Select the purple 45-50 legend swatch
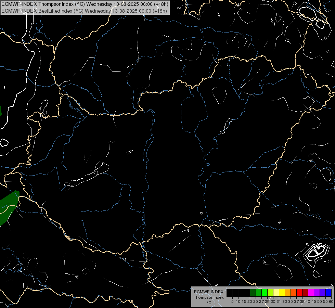The height and width of the screenshot is (308, 335). tap(317, 293)
